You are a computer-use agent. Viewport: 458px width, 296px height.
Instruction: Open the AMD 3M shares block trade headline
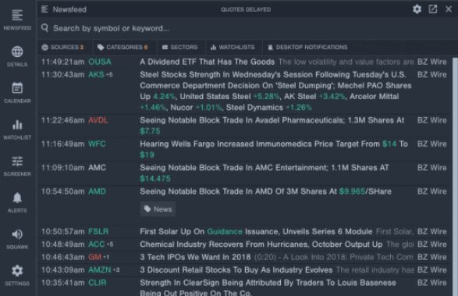click(x=265, y=191)
